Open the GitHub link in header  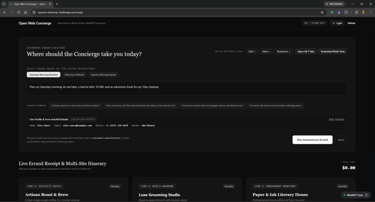coord(351,23)
